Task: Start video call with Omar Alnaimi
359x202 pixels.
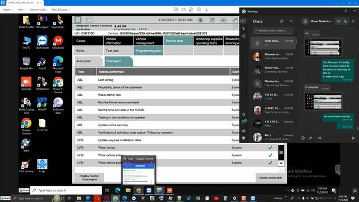Action: [338, 21]
